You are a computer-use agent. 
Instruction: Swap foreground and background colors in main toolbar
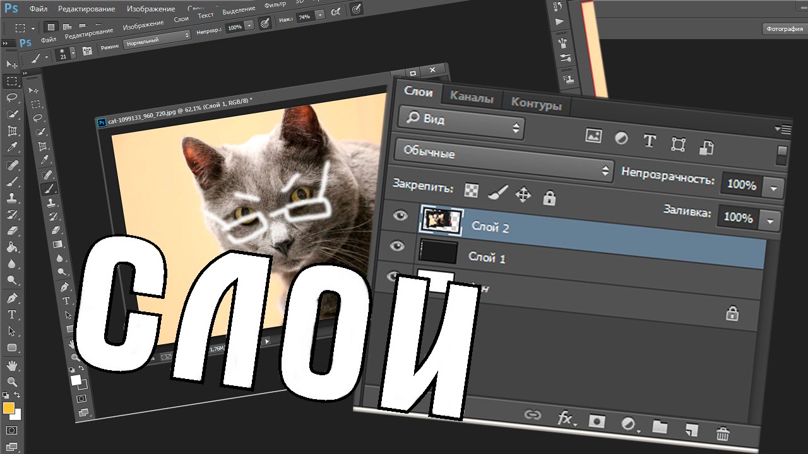tap(17, 395)
